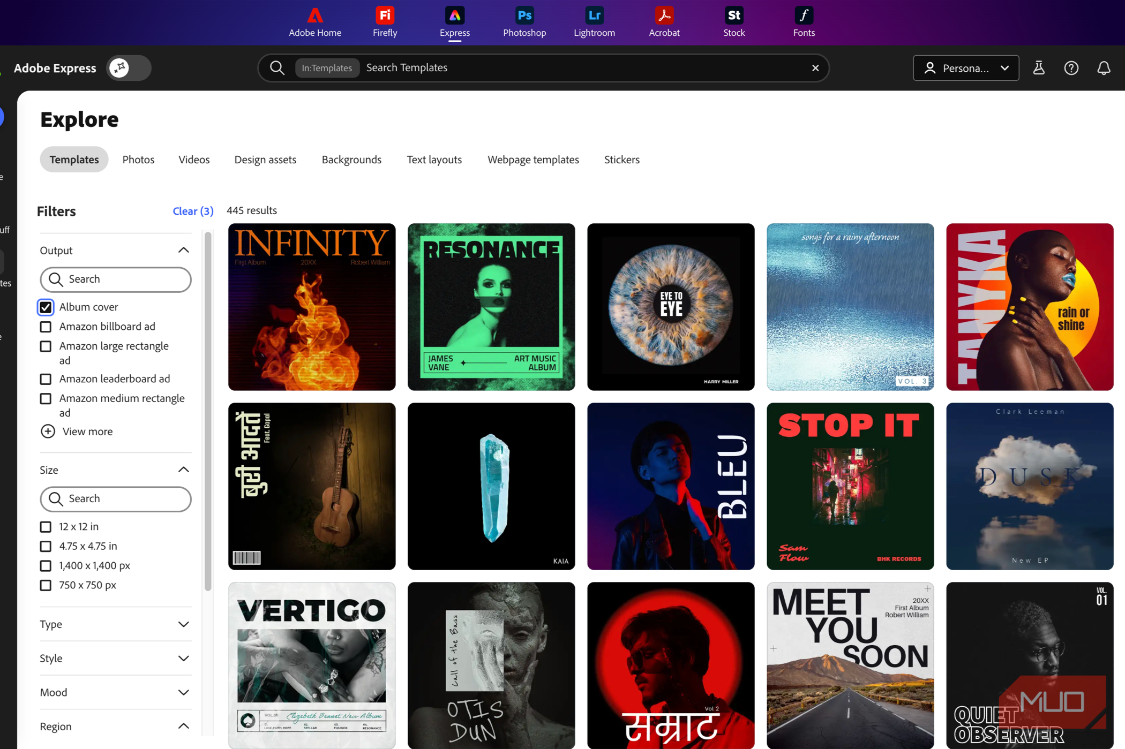The width and height of the screenshot is (1125, 749).
Task: Switch to the Stickers tab
Action: click(x=621, y=160)
